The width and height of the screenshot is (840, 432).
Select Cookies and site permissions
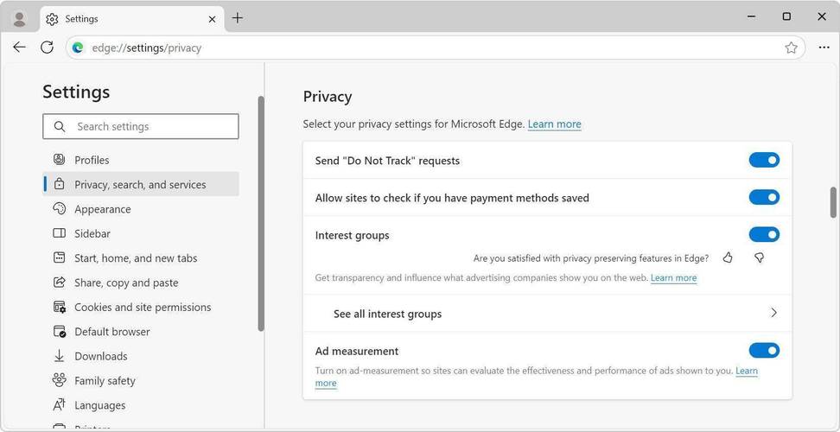(x=142, y=307)
